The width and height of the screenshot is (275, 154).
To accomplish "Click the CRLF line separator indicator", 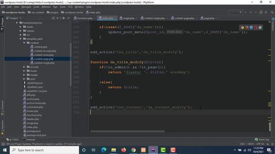I will tap(251, 144).
